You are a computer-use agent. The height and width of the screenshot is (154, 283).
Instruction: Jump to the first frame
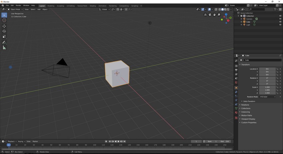110,141
